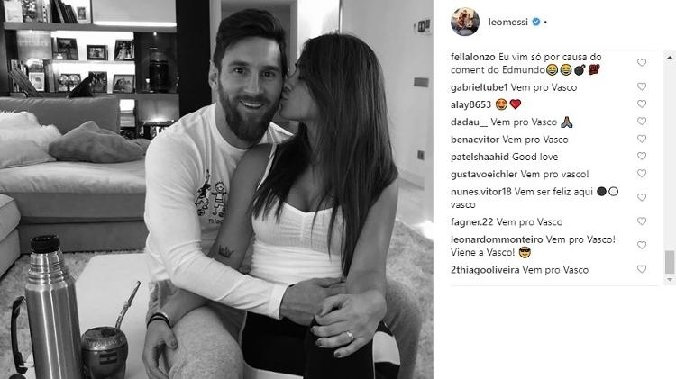This screenshot has height=379, width=676.
Task: Like the fellalonzo comment
Action: [642, 62]
